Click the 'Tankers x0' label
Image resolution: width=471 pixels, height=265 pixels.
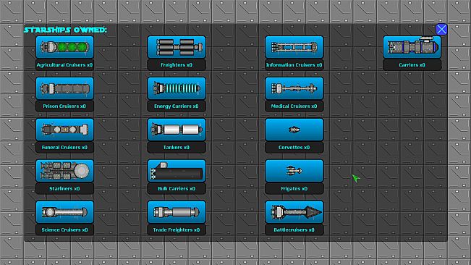click(x=177, y=147)
